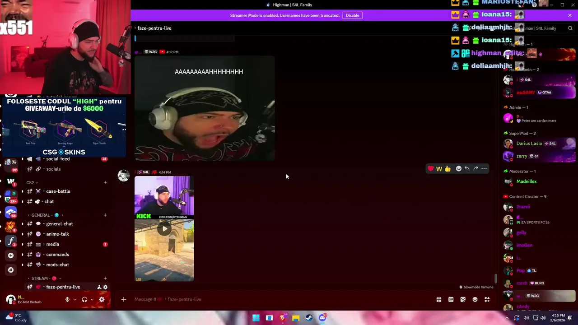Open the add reaction emoji picker

click(x=459, y=169)
